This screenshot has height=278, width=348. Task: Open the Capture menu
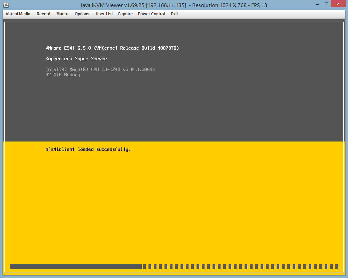point(125,14)
